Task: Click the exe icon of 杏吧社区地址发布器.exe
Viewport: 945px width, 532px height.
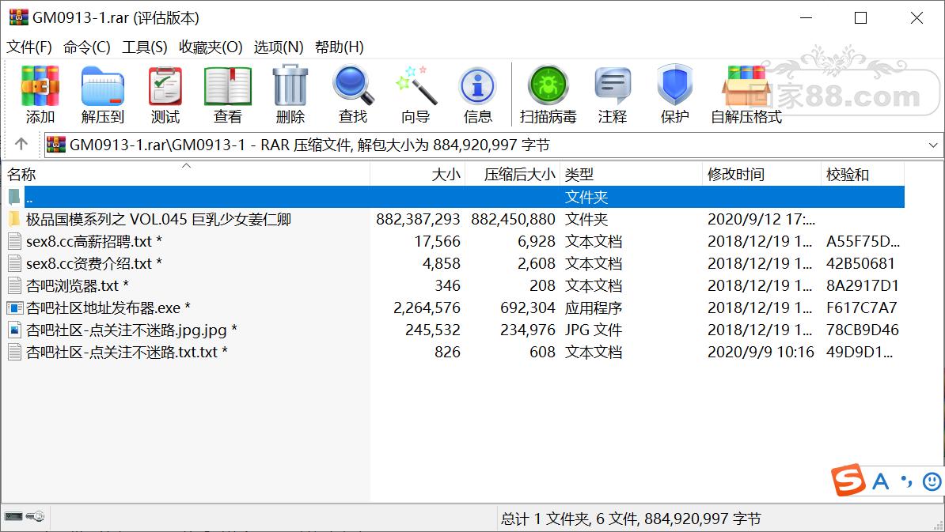Action: click(x=14, y=308)
